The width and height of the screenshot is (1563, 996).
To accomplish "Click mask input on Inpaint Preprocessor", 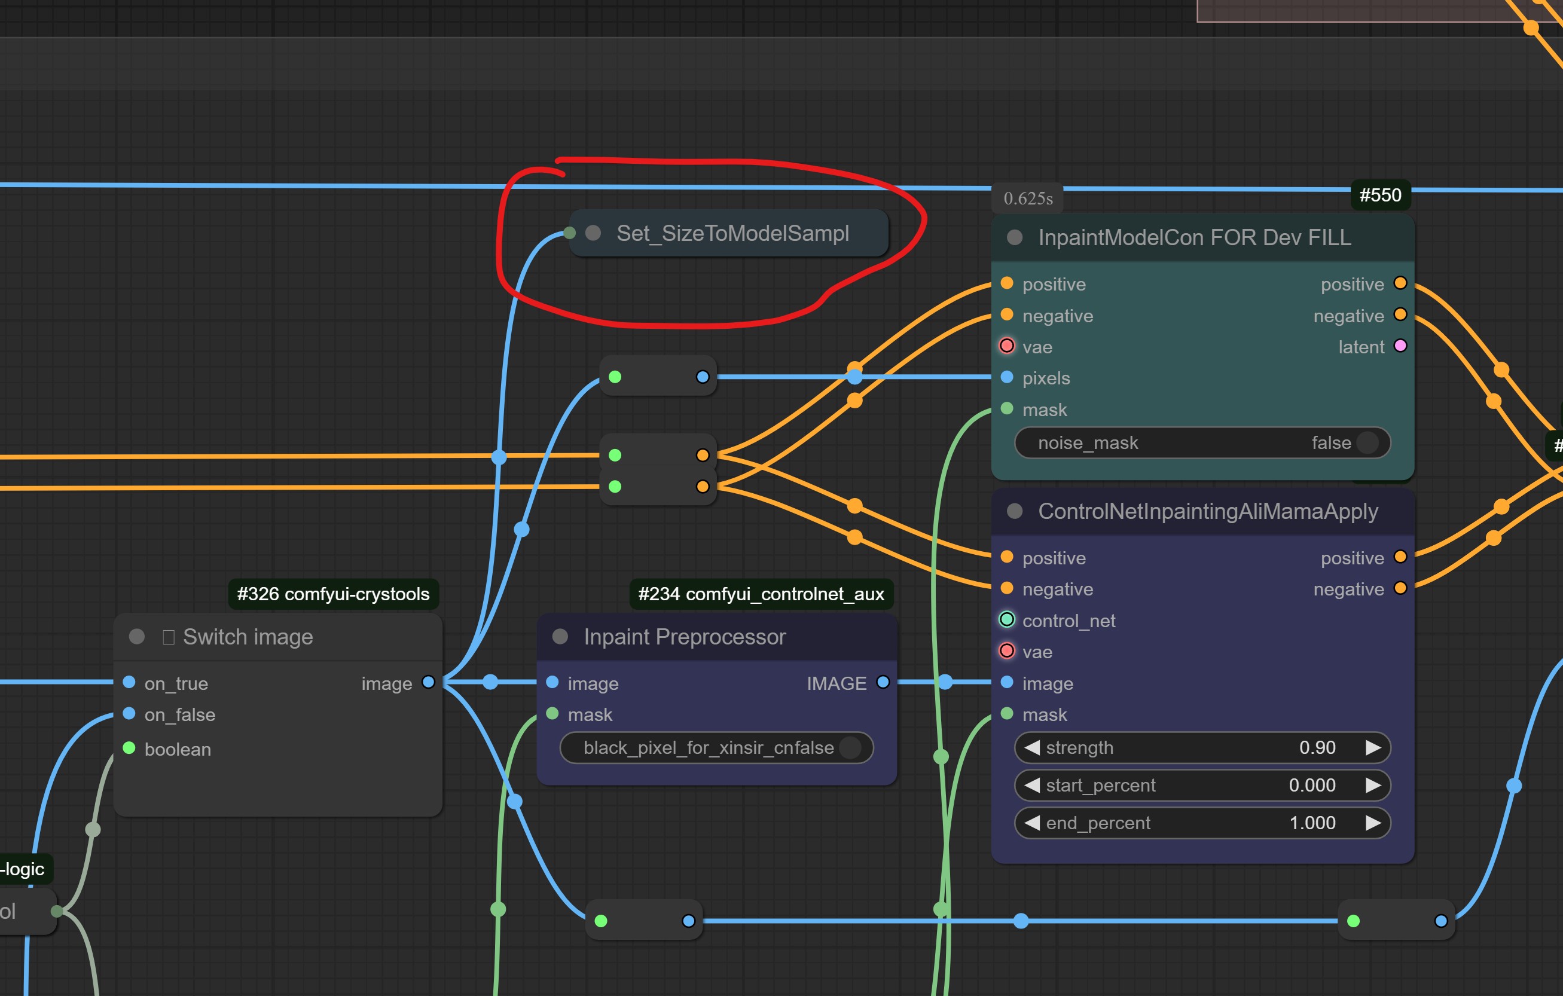I will pos(552,714).
